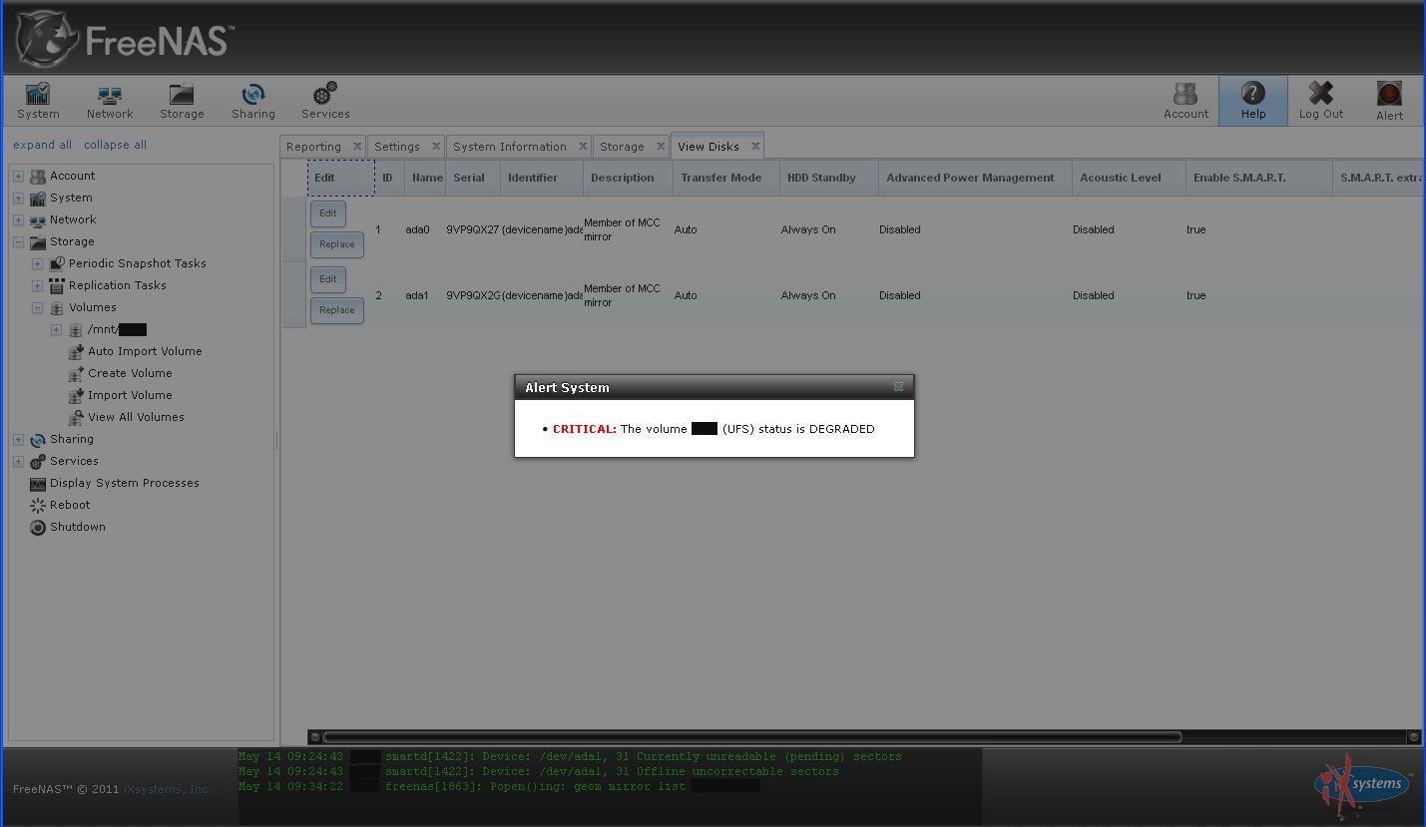
Task: Close the View Disks tab
Action: (755, 147)
